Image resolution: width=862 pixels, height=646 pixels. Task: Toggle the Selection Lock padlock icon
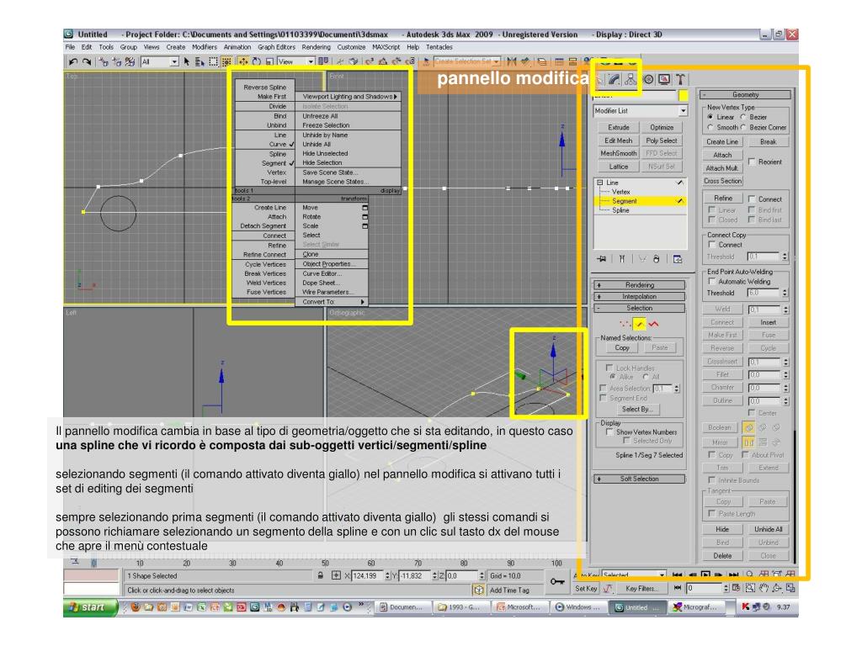pos(321,575)
